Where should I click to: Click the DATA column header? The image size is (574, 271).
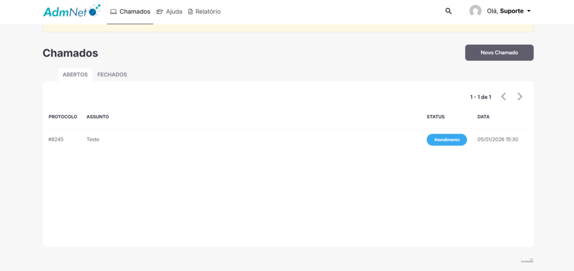coord(483,117)
